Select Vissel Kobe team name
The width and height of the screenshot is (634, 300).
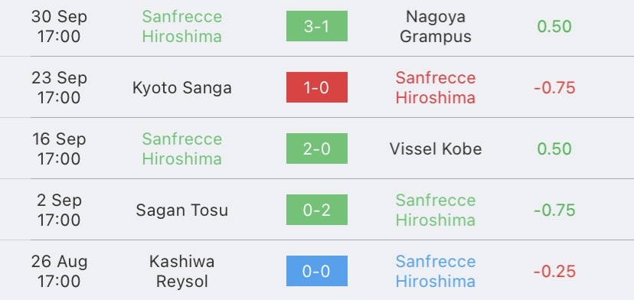tap(436, 148)
